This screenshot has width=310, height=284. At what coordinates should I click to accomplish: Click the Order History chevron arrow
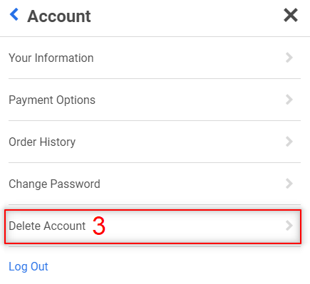coord(289,142)
